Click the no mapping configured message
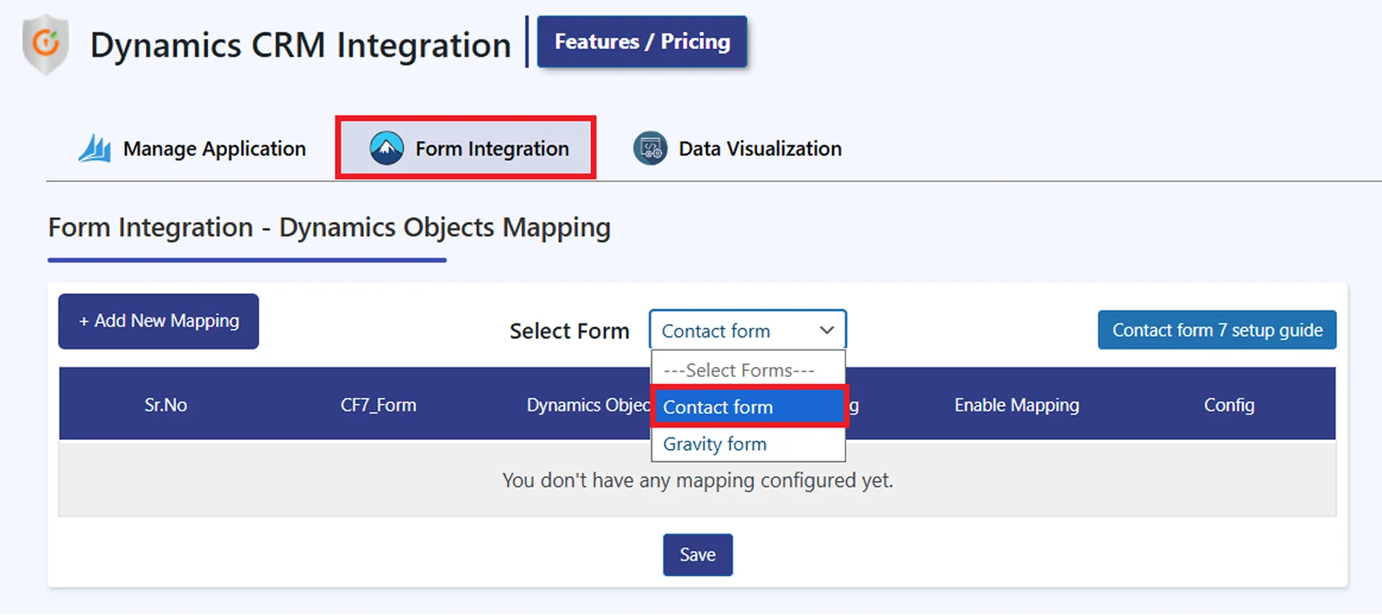Screen dimensions: 1382x615 [x=698, y=481]
